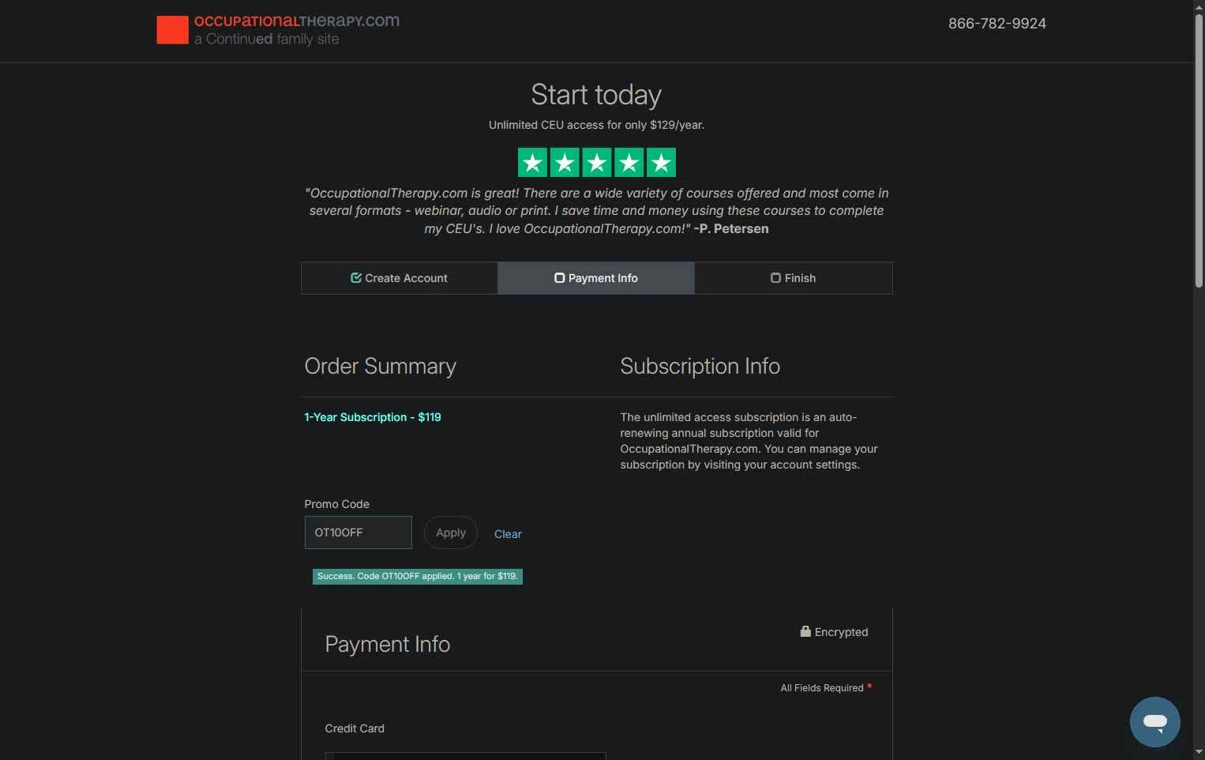This screenshot has width=1205, height=760.
Task: Click the 'Promo Code' label
Action: tap(337, 504)
